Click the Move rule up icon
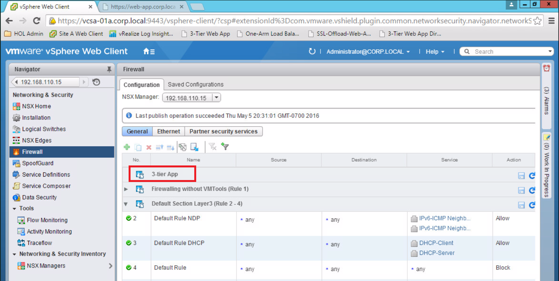The height and width of the screenshot is (281, 559). [x=159, y=147]
